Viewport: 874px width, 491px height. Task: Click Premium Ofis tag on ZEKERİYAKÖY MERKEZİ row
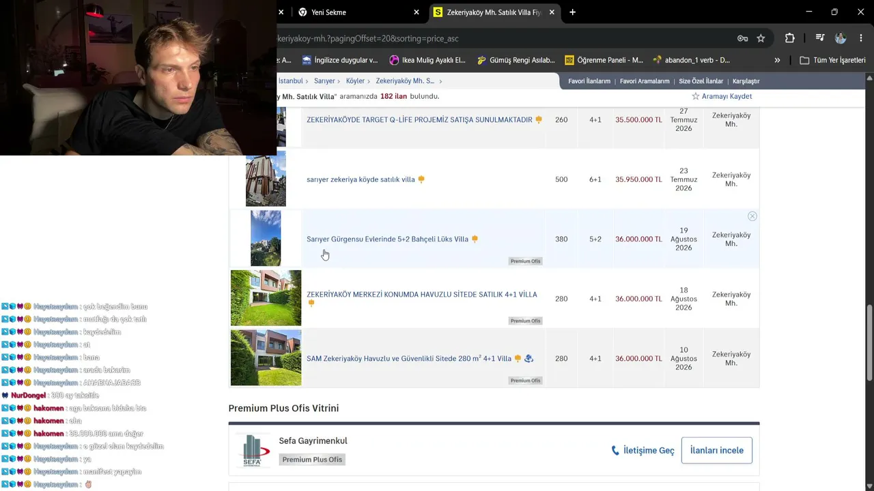tap(525, 321)
